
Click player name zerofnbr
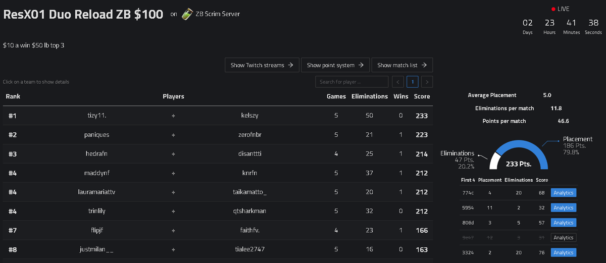click(x=250, y=135)
